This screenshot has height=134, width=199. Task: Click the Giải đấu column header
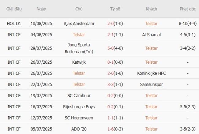click(x=14, y=9)
